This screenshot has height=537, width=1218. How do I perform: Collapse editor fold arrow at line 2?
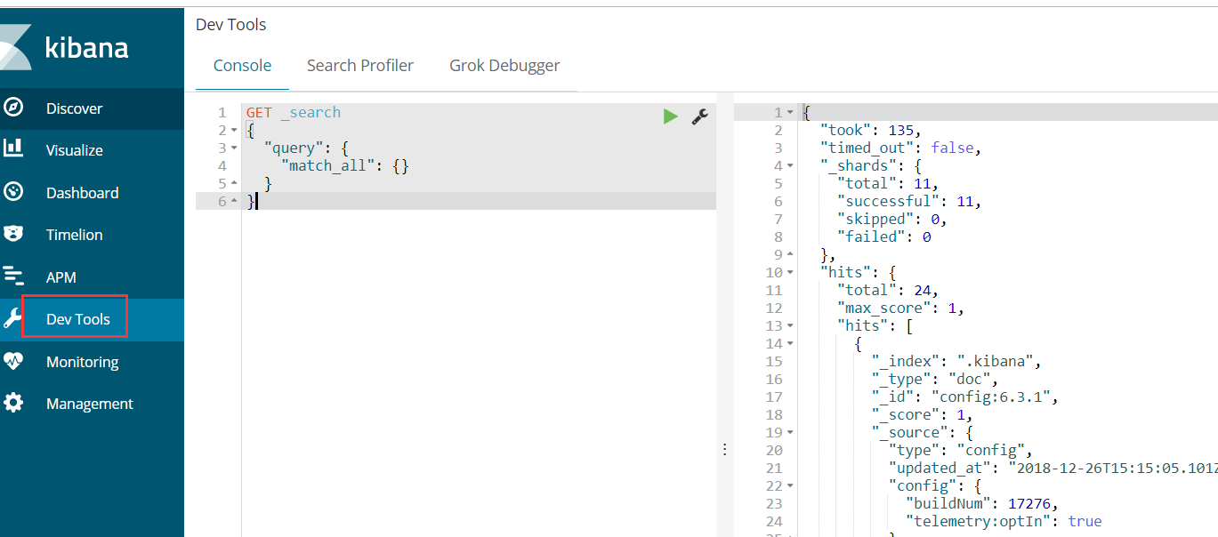click(x=234, y=131)
